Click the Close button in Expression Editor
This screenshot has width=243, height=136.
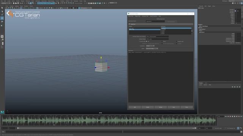pyautogui.click(x=186, y=107)
